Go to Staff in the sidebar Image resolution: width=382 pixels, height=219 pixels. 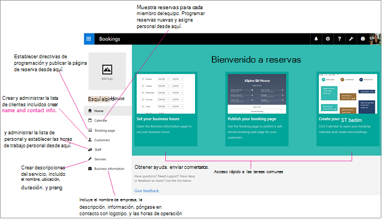click(98, 149)
